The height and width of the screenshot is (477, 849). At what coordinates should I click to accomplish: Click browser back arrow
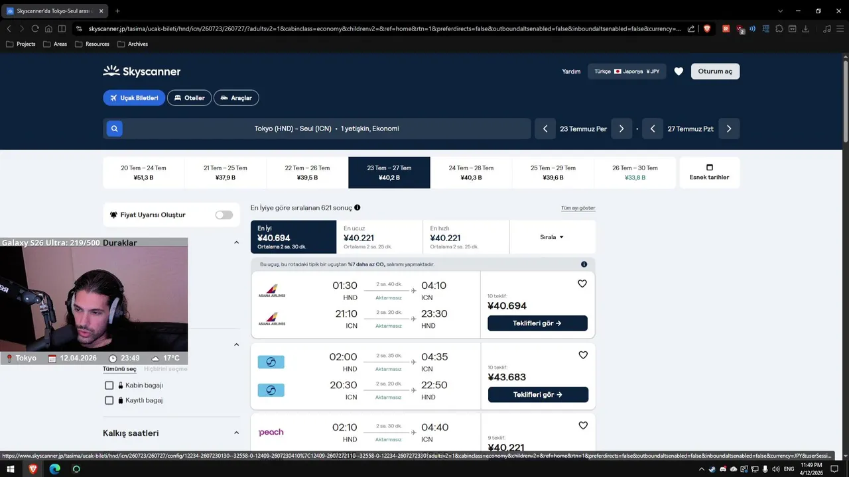[9, 28]
